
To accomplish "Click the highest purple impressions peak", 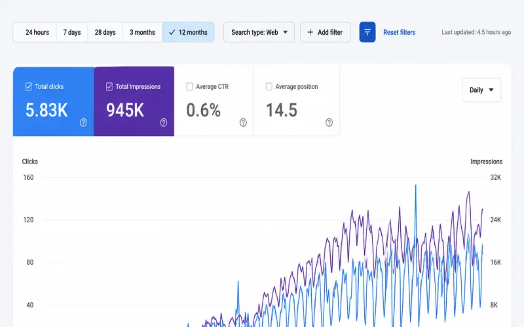I will (469, 192).
